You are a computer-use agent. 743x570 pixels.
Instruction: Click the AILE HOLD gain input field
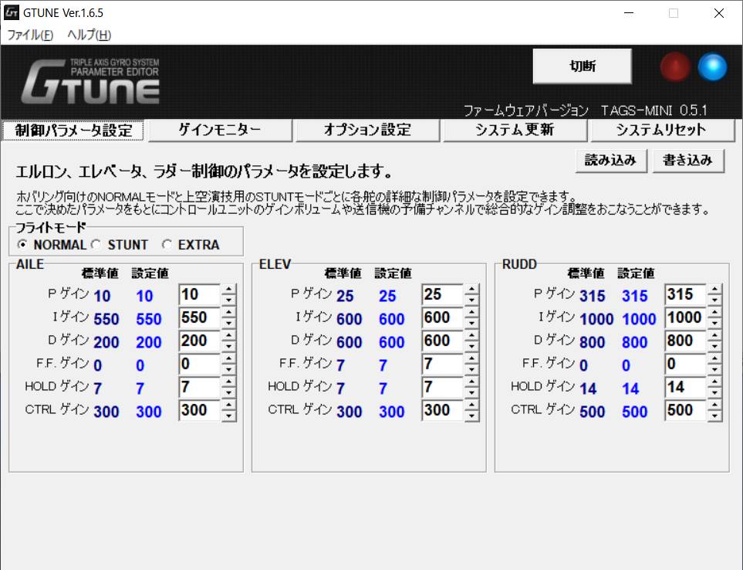200,388
